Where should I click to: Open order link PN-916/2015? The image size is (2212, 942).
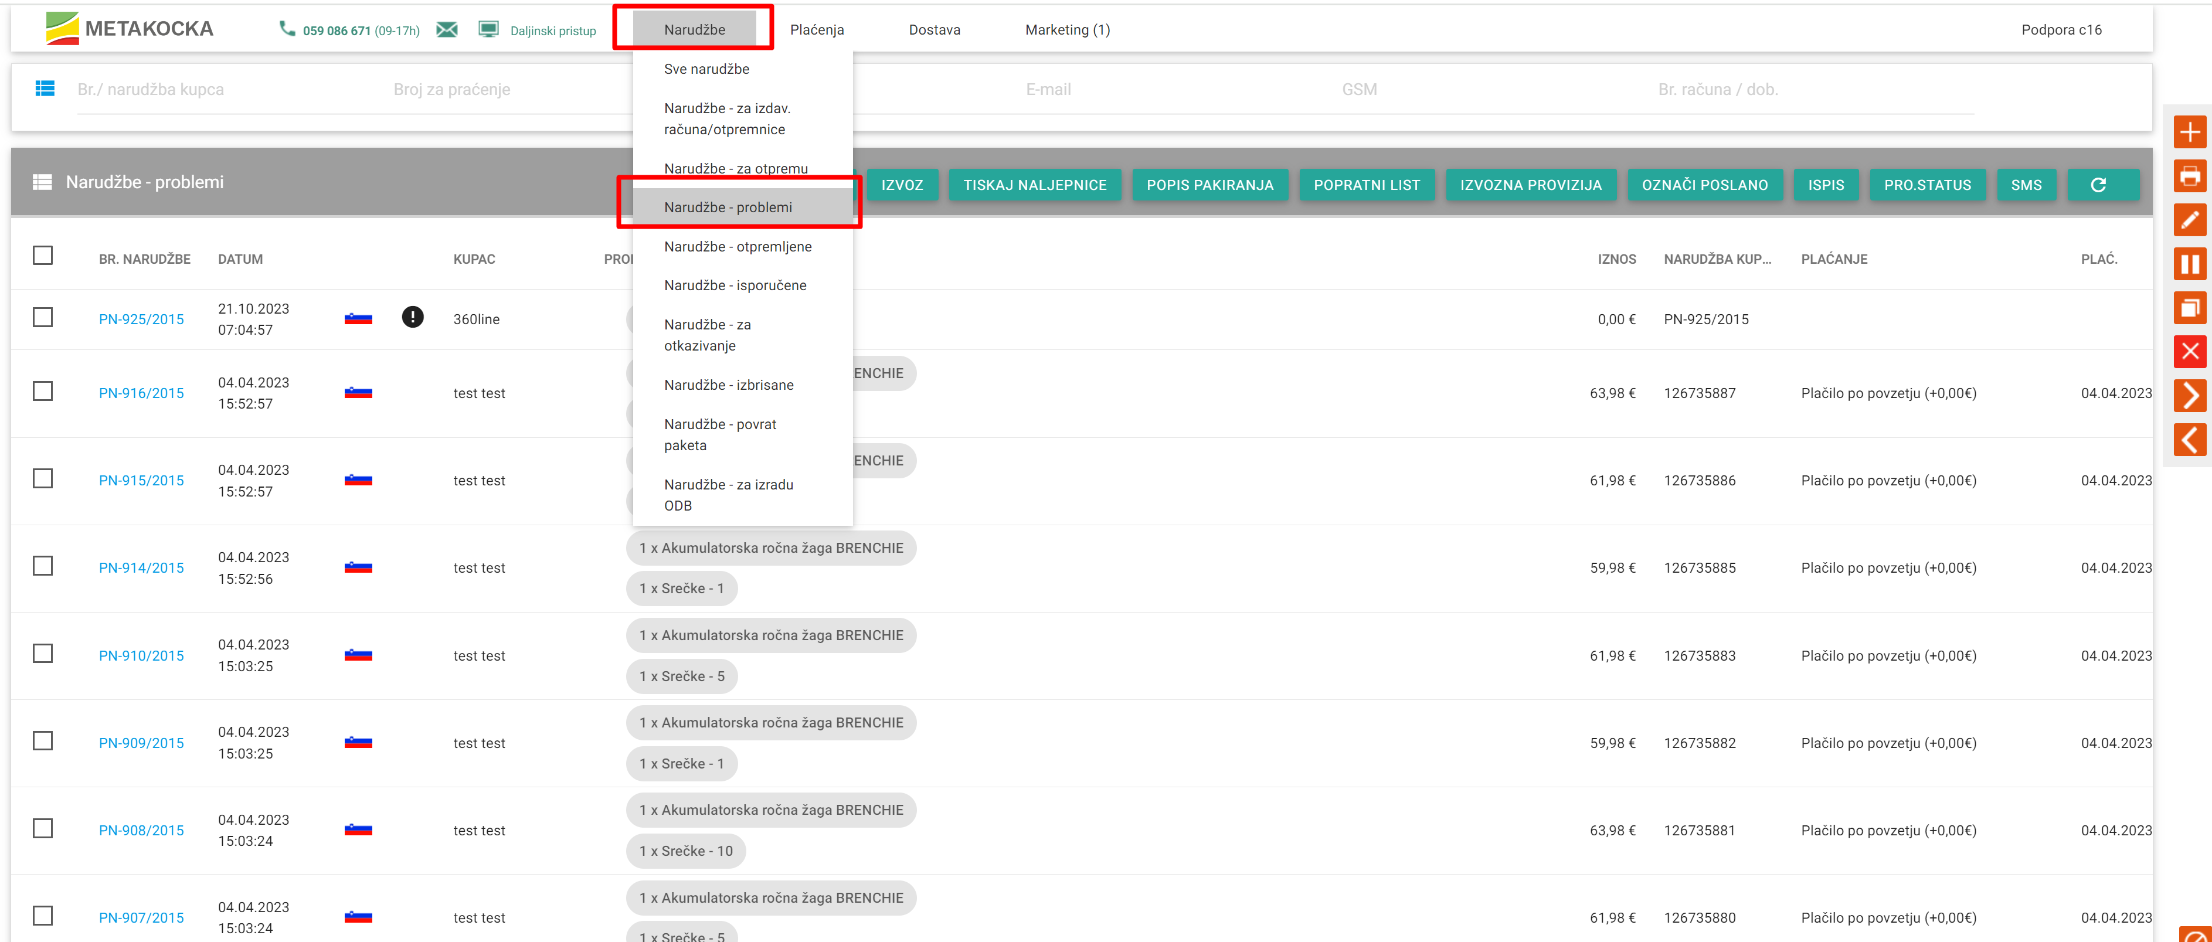[141, 393]
